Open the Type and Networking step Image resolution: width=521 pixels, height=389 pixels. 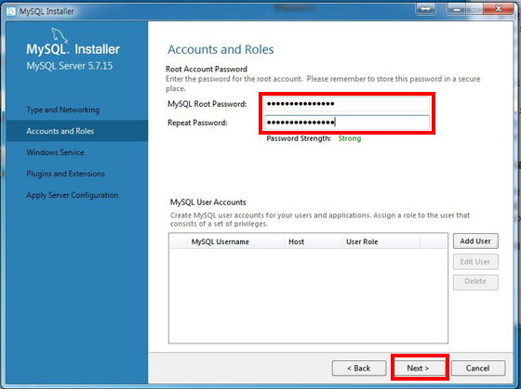[x=63, y=110]
